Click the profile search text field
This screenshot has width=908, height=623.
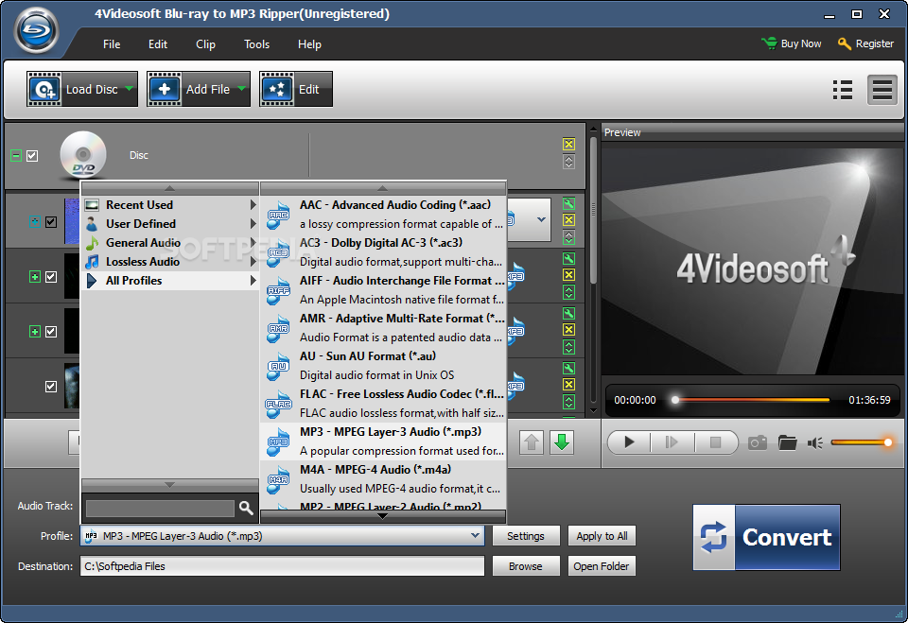click(x=160, y=509)
